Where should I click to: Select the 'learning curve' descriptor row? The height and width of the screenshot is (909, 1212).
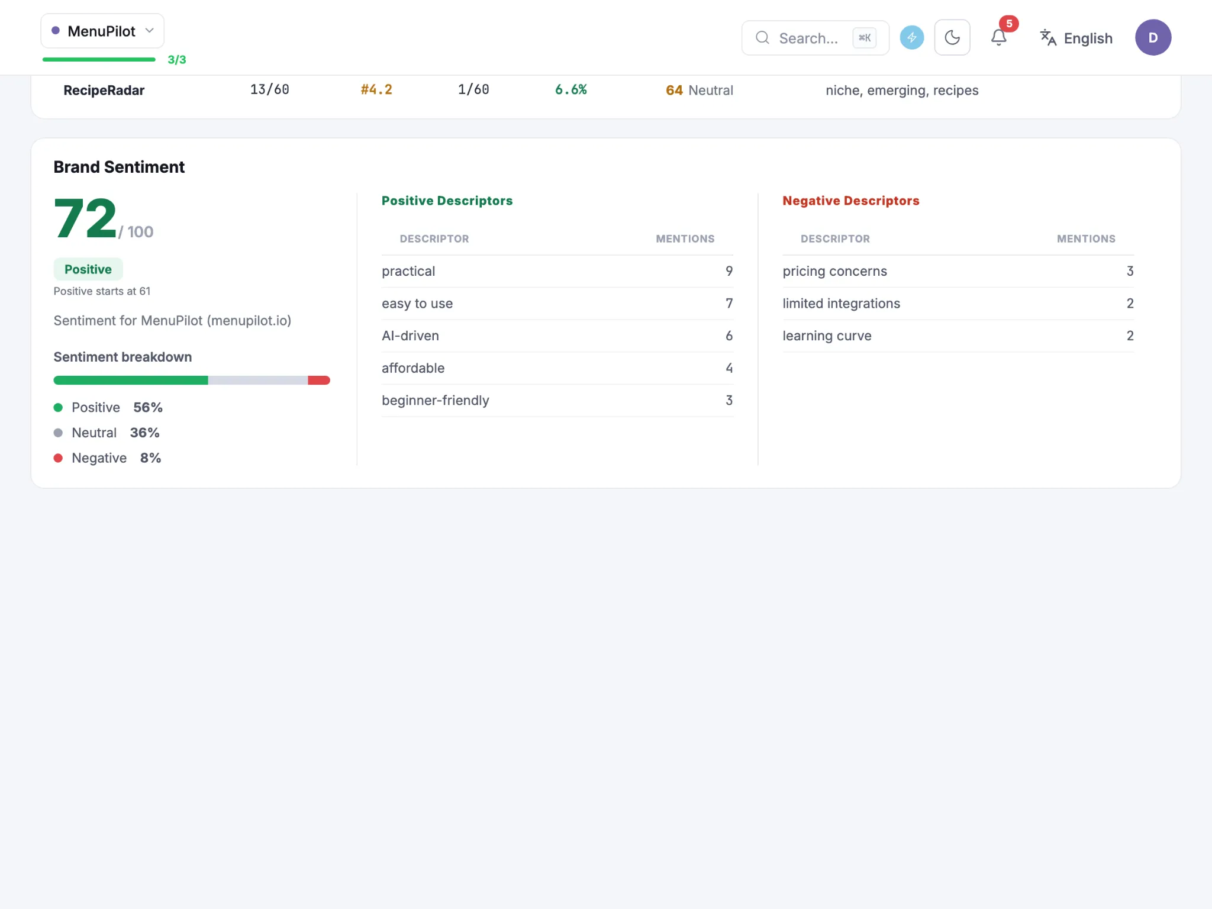[x=958, y=336]
